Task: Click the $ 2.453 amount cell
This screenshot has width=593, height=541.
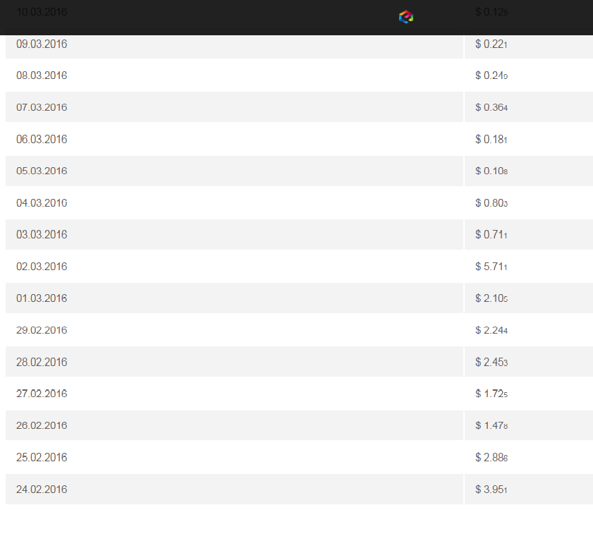Action: coord(491,362)
